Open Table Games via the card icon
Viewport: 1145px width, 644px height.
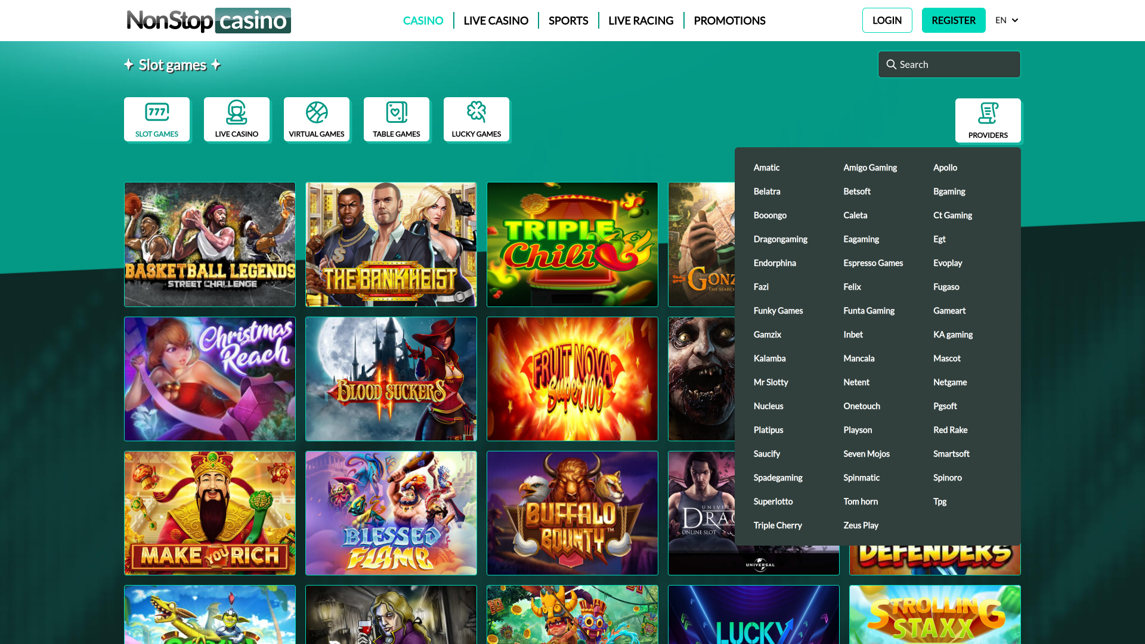[397, 113]
